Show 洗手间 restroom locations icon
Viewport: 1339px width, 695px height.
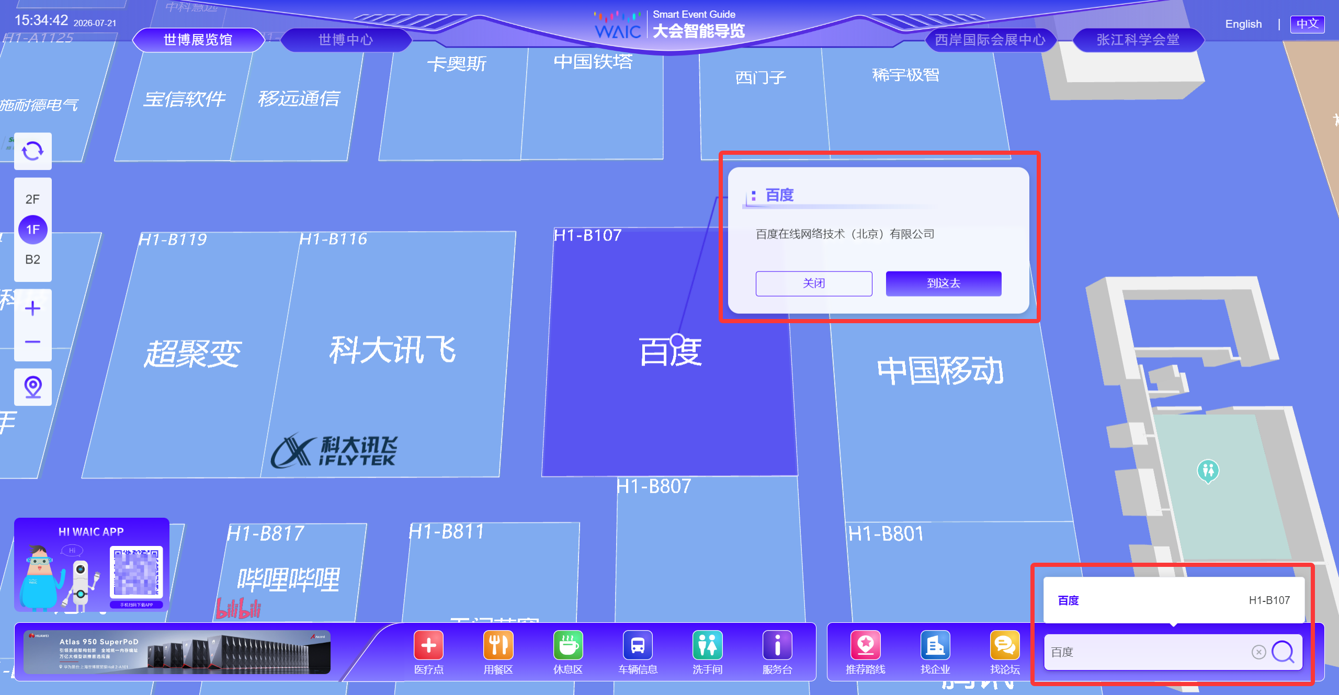point(707,645)
